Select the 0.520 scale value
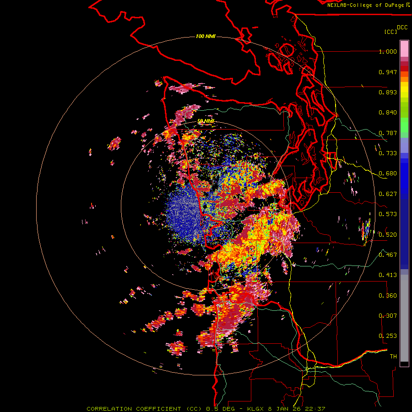 click(388, 234)
